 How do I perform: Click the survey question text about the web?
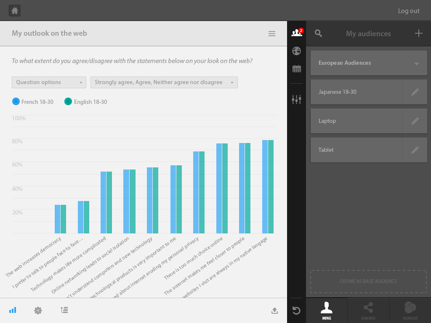pos(132,61)
